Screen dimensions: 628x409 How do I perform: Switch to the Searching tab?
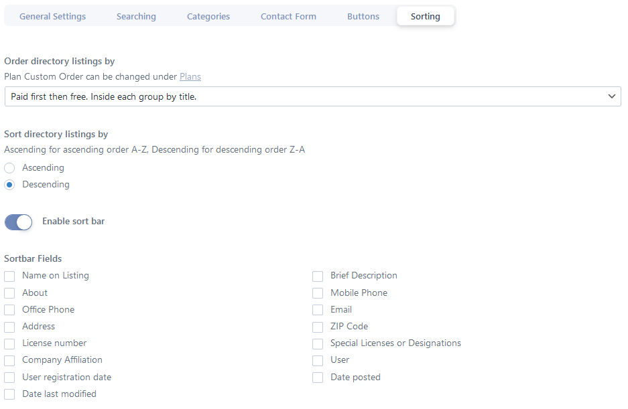click(x=136, y=17)
